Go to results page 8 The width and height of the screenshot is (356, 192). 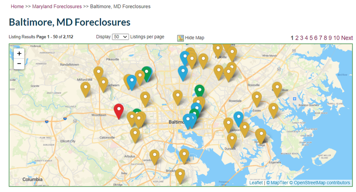(325, 38)
